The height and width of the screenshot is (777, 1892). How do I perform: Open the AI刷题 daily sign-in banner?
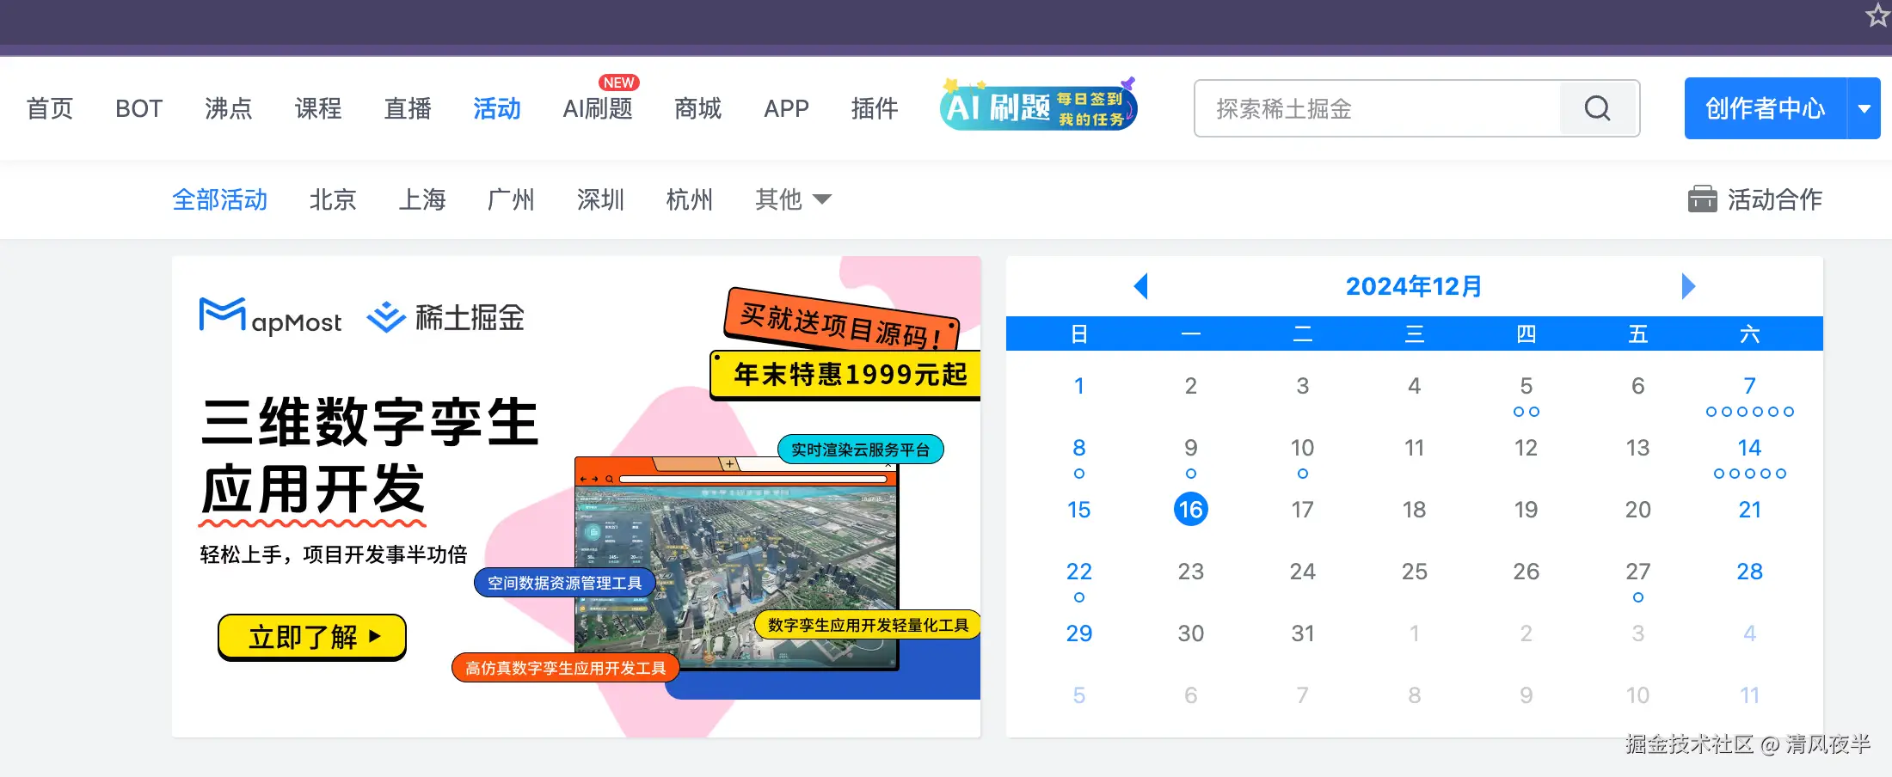1039,107
